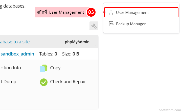The height and width of the screenshot is (112, 182).
Task: Click the pink Thai User Management callout
Action: 60,12
